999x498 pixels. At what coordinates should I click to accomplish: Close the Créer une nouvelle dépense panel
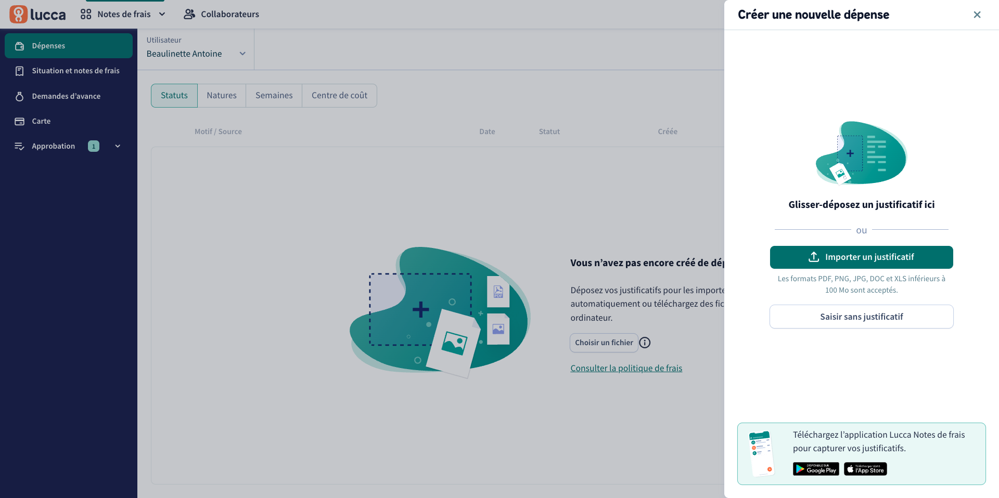[977, 15]
